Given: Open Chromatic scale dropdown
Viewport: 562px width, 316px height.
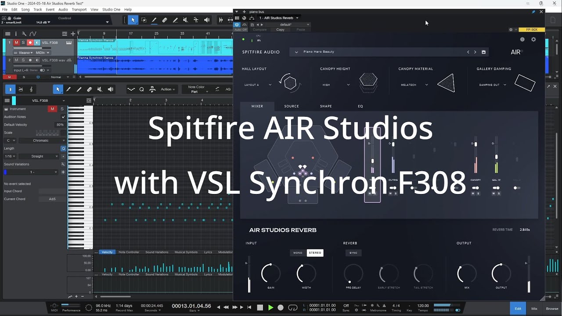Looking at the screenshot, I should [x=43, y=140].
